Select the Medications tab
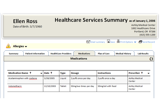 [84, 53]
